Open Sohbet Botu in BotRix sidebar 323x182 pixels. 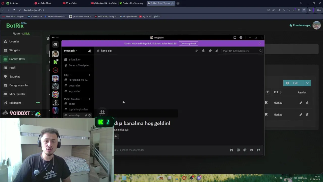[x=21, y=59]
